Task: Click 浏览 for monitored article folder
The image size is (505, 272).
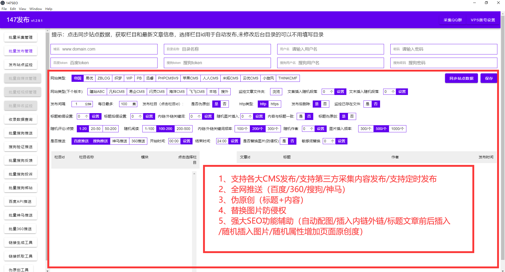Action: click(x=276, y=92)
